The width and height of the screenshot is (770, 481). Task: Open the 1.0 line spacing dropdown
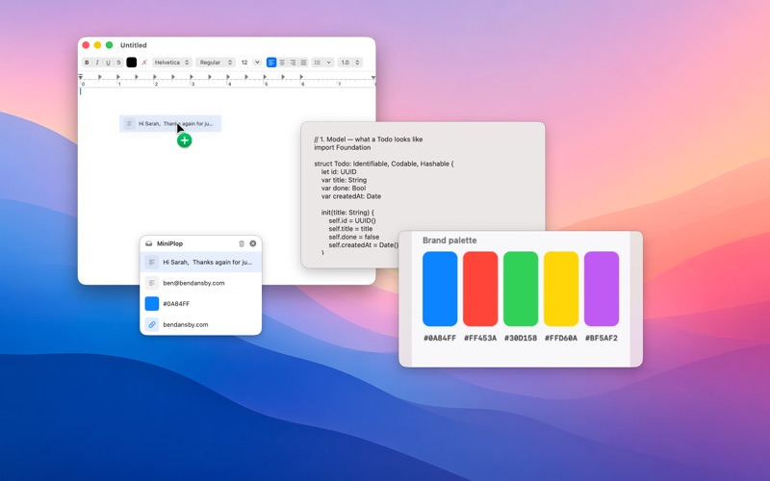pos(350,63)
